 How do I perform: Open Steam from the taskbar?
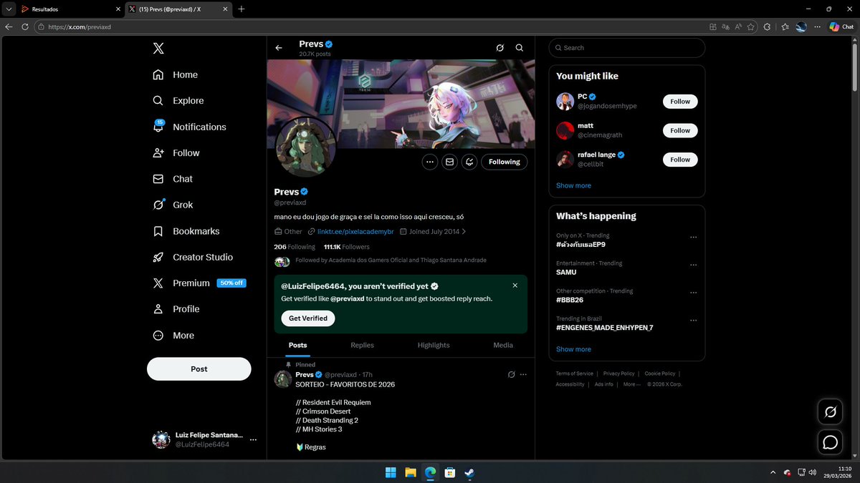[469, 472]
